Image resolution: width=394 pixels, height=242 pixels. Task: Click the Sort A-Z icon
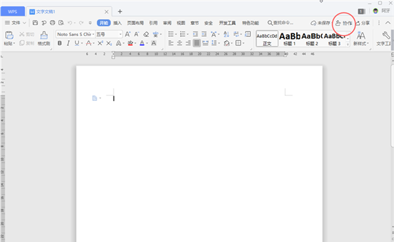pos(226,34)
